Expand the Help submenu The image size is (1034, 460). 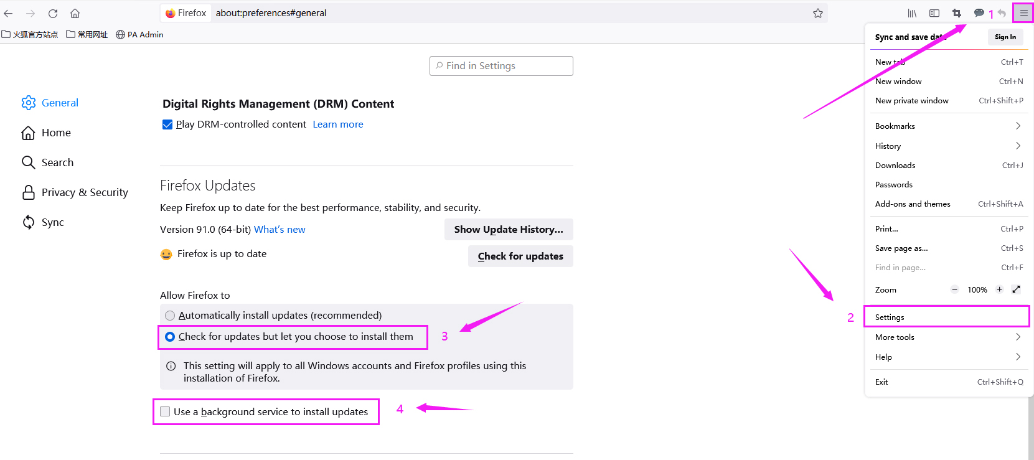point(949,357)
